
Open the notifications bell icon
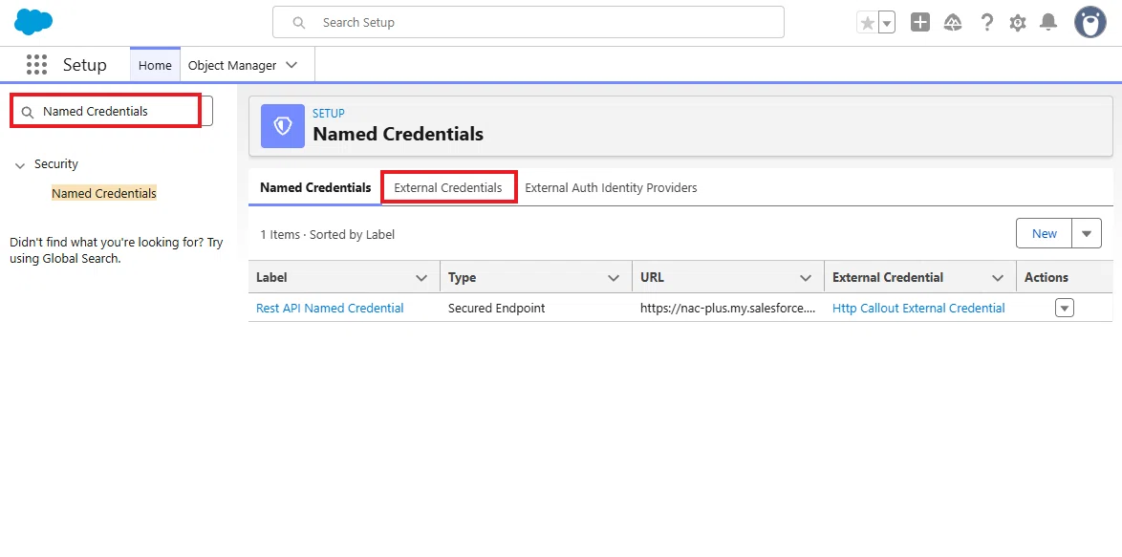click(x=1048, y=22)
